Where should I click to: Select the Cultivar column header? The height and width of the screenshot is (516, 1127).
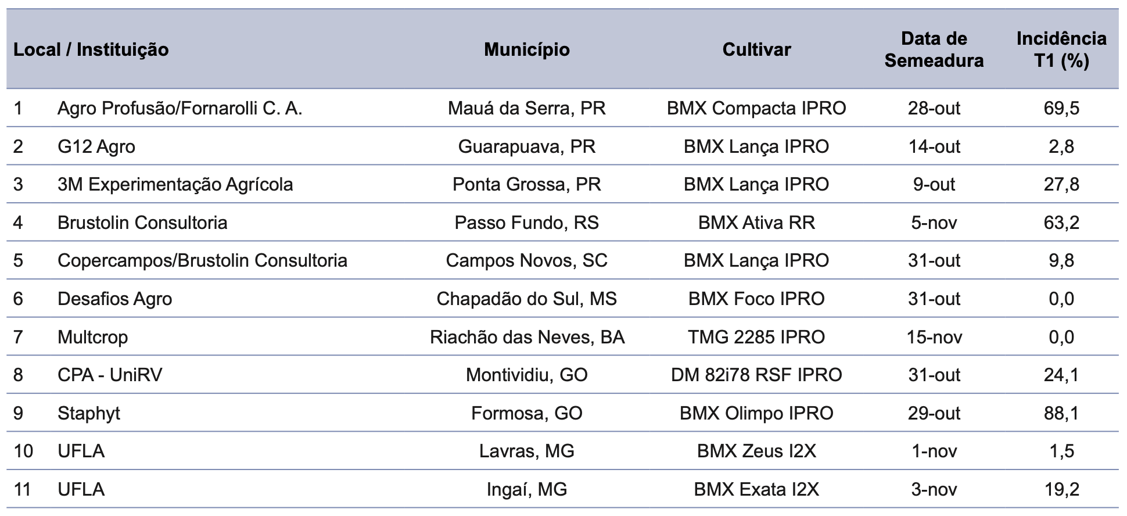pos(756,49)
